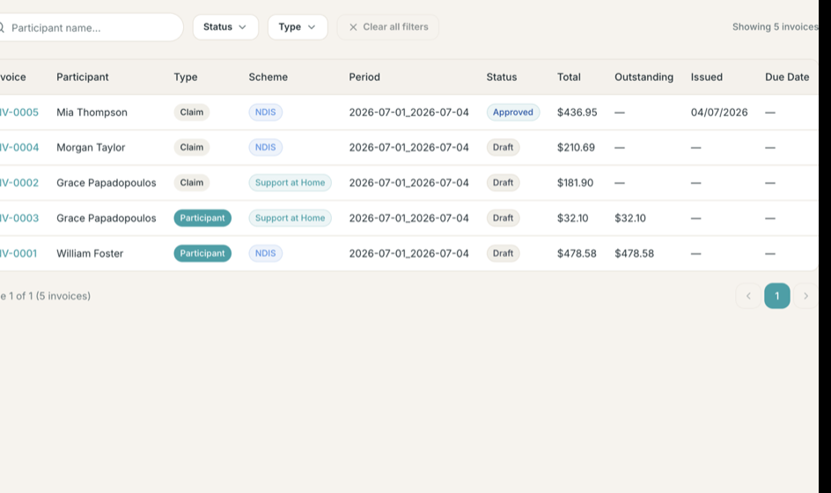Open the Type filter dropdown
Image resolution: width=831 pixels, height=493 pixels.
click(298, 27)
